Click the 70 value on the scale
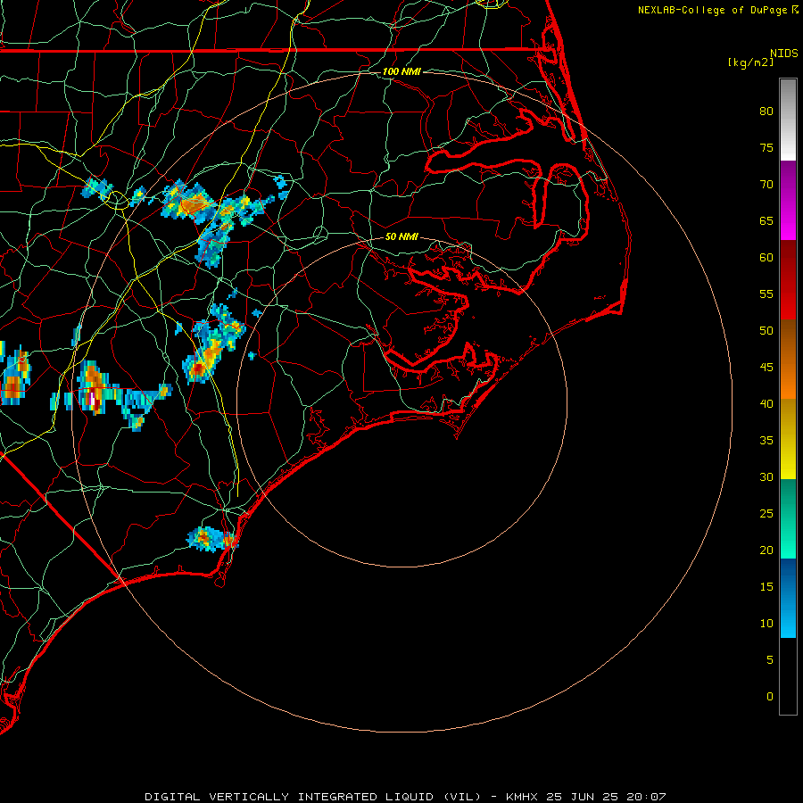 tap(766, 185)
